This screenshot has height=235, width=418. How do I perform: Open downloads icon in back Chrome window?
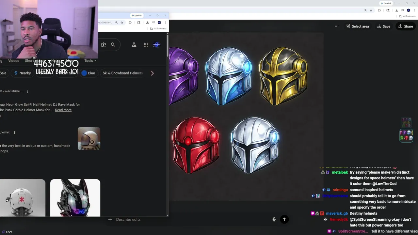tap(396, 10)
